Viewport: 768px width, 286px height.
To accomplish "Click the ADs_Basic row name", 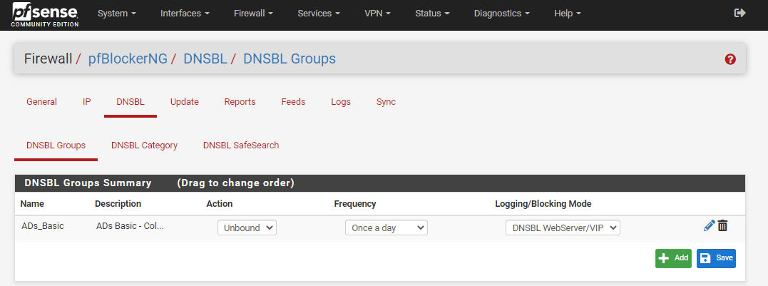I will coord(43,226).
